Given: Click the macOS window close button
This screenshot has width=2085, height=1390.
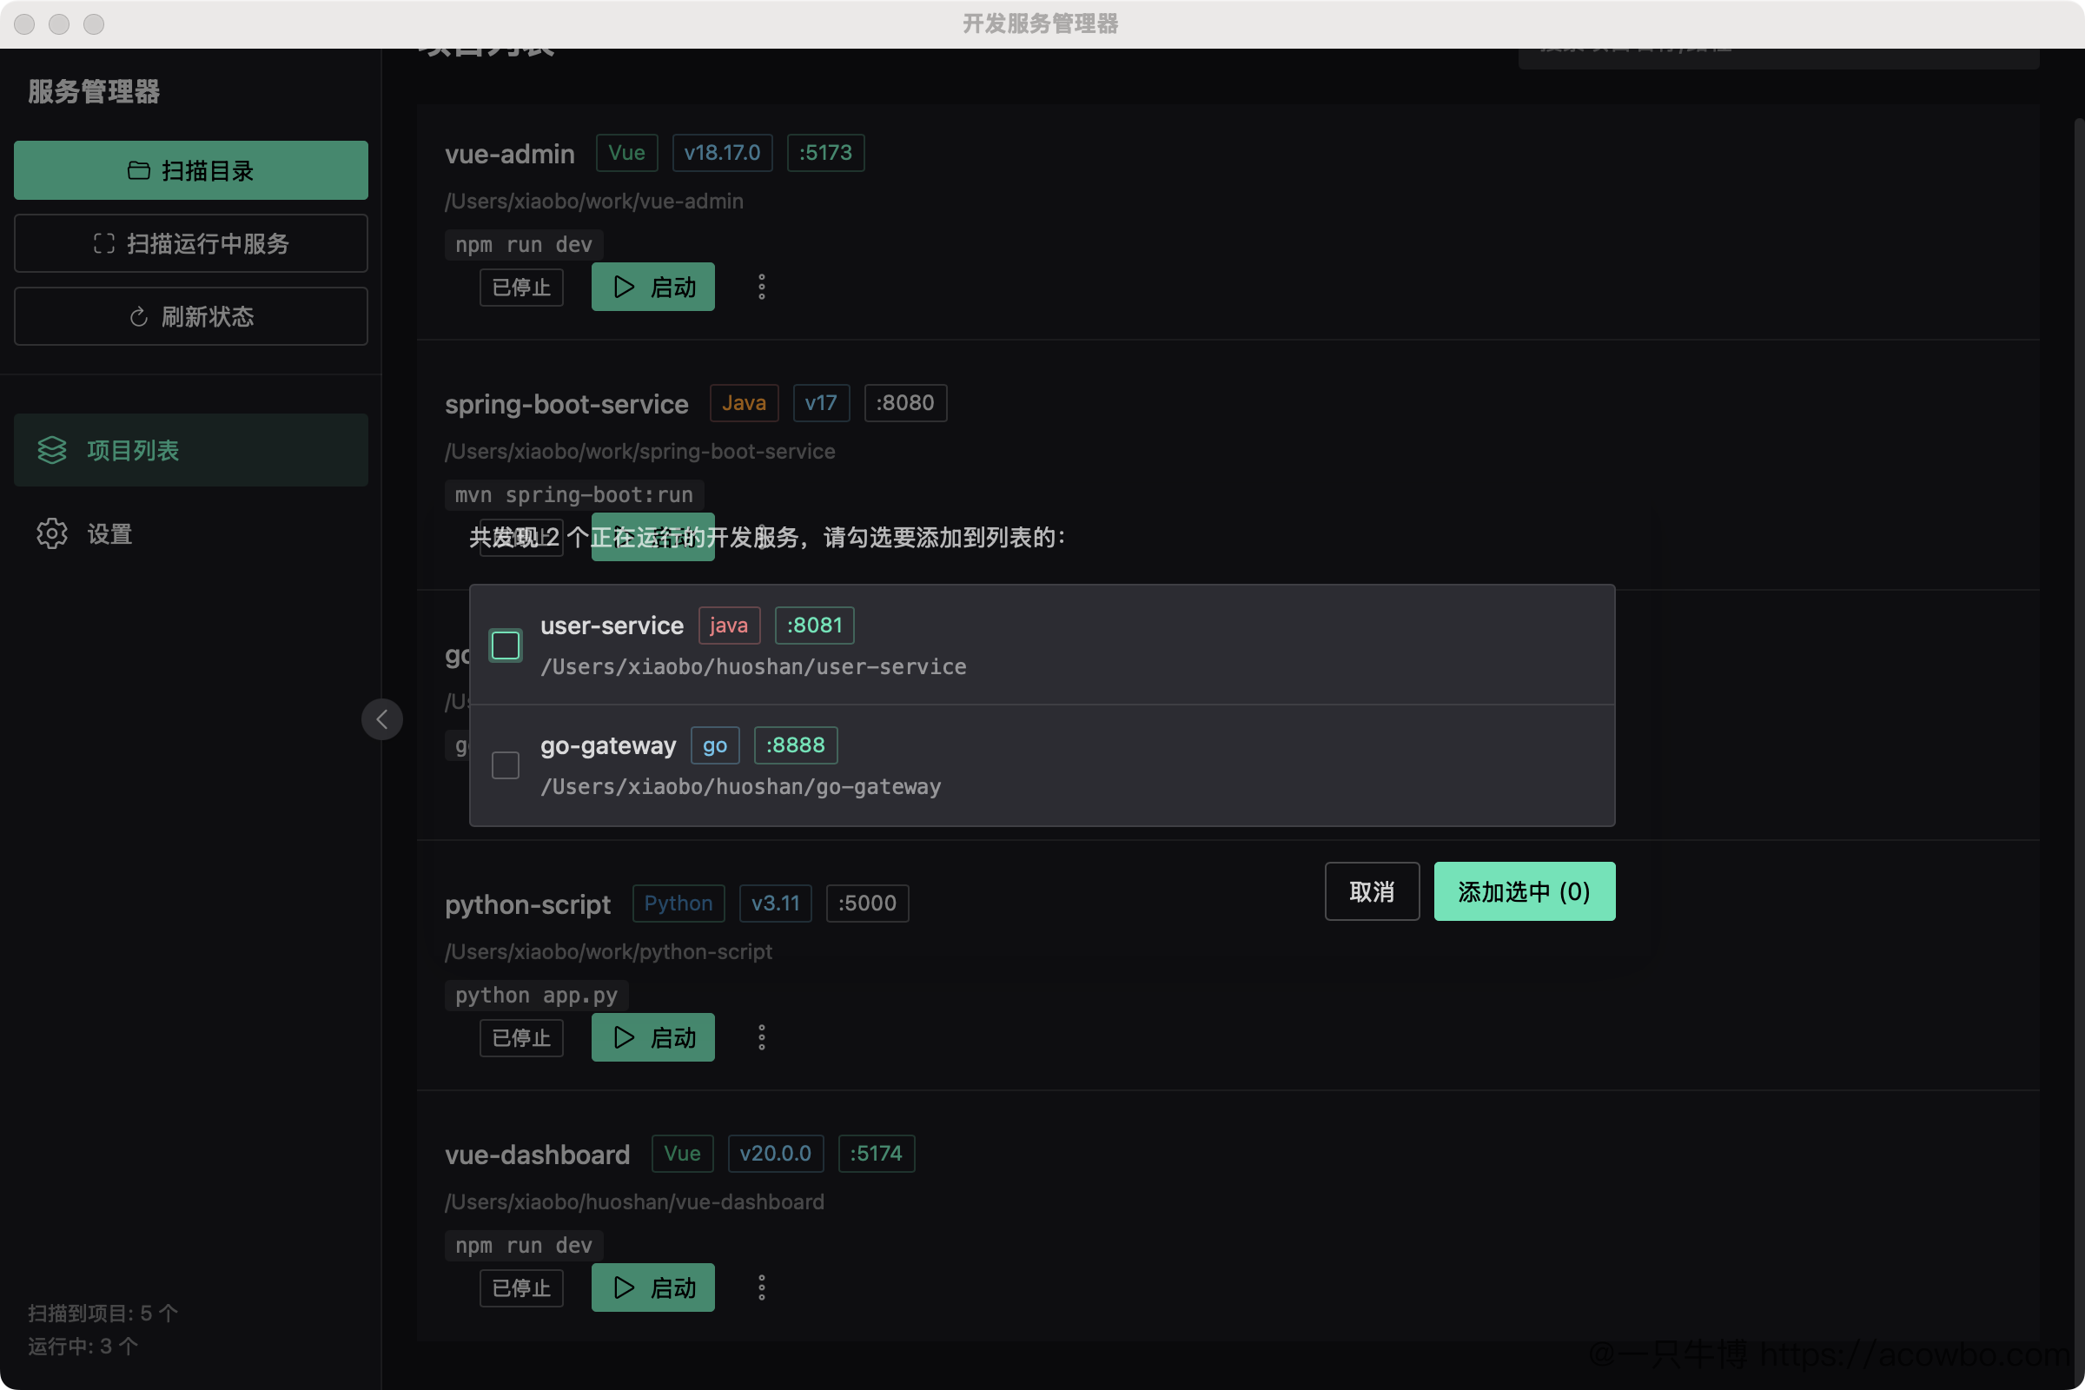Looking at the screenshot, I should pyautogui.click(x=25, y=24).
